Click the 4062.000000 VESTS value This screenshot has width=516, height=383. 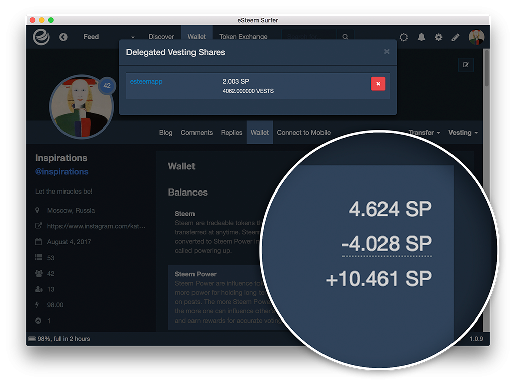click(248, 91)
